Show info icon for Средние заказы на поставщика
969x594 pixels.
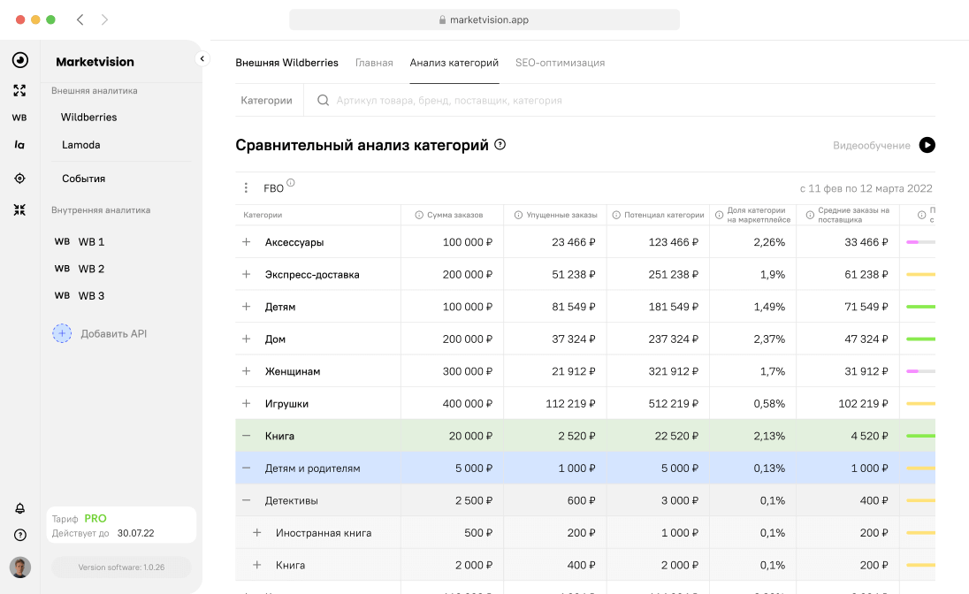coord(810,215)
